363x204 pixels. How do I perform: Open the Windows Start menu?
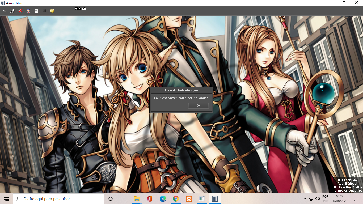click(6, 199)
